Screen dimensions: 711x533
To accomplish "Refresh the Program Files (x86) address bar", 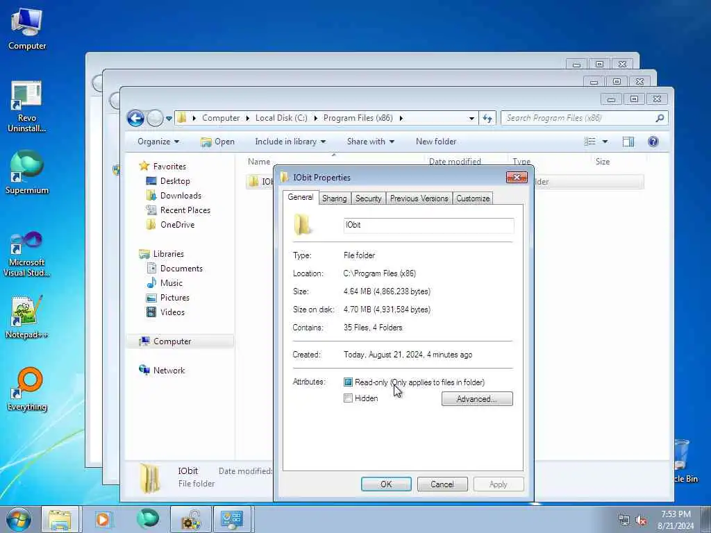I will 487,118.
